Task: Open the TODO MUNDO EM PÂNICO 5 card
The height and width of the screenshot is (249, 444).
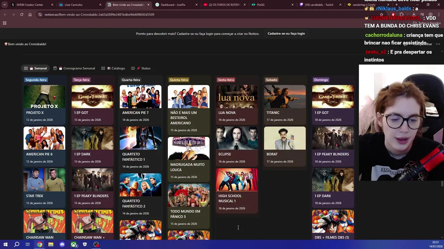Action: [189, 206]
